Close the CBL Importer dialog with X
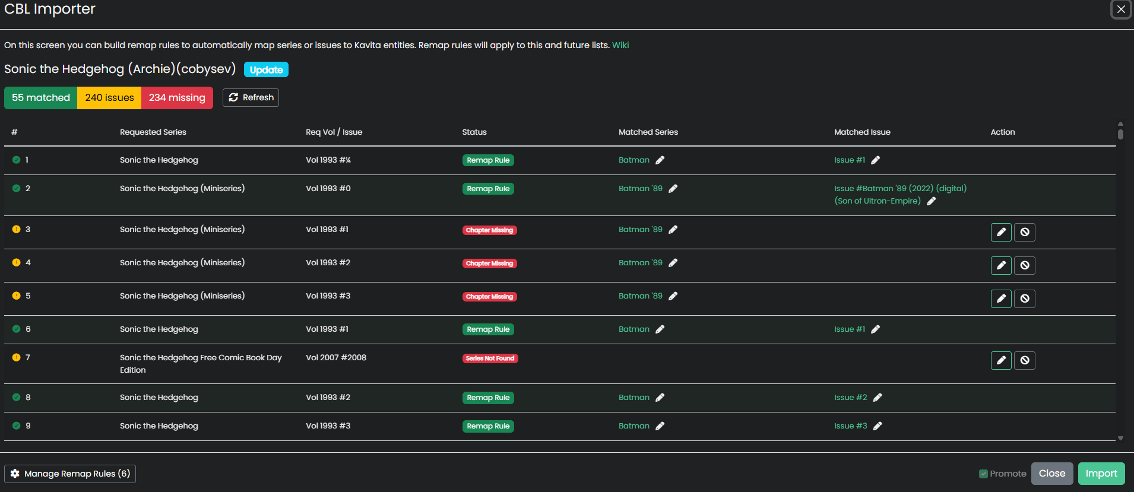1134x492 pixels. pyautogui.click(x=1121, y=9)
